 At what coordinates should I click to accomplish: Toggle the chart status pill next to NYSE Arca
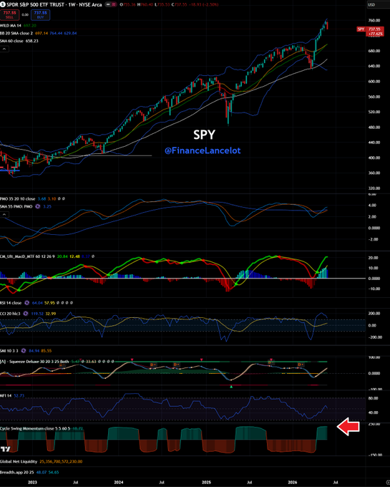click(109, 5)
